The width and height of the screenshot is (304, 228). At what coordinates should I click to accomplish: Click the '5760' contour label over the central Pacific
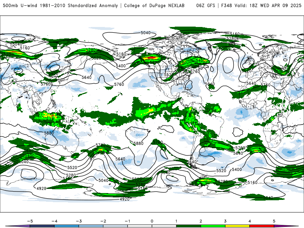(x=119, y=84)
